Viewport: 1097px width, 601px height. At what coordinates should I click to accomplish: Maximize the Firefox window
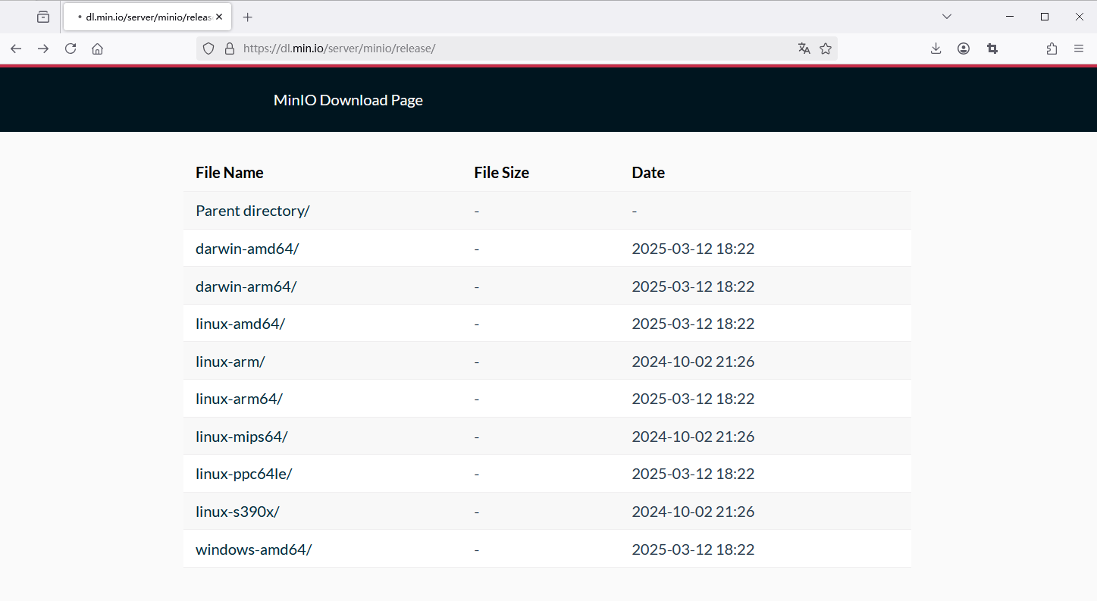[x=1045, y=17]
